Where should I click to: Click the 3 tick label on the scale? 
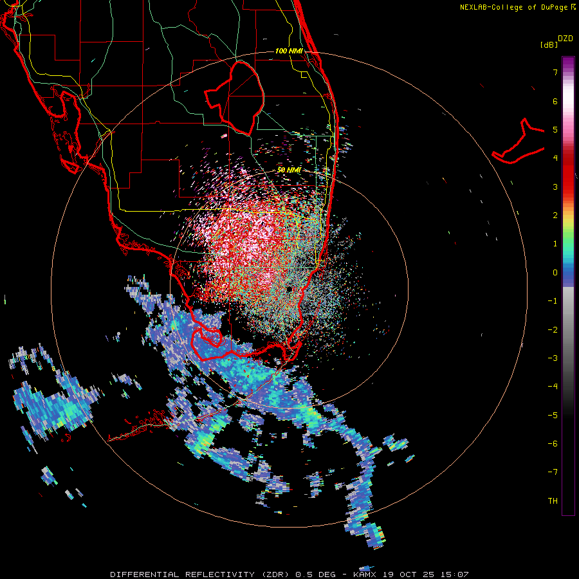click(x=555, y=187)
